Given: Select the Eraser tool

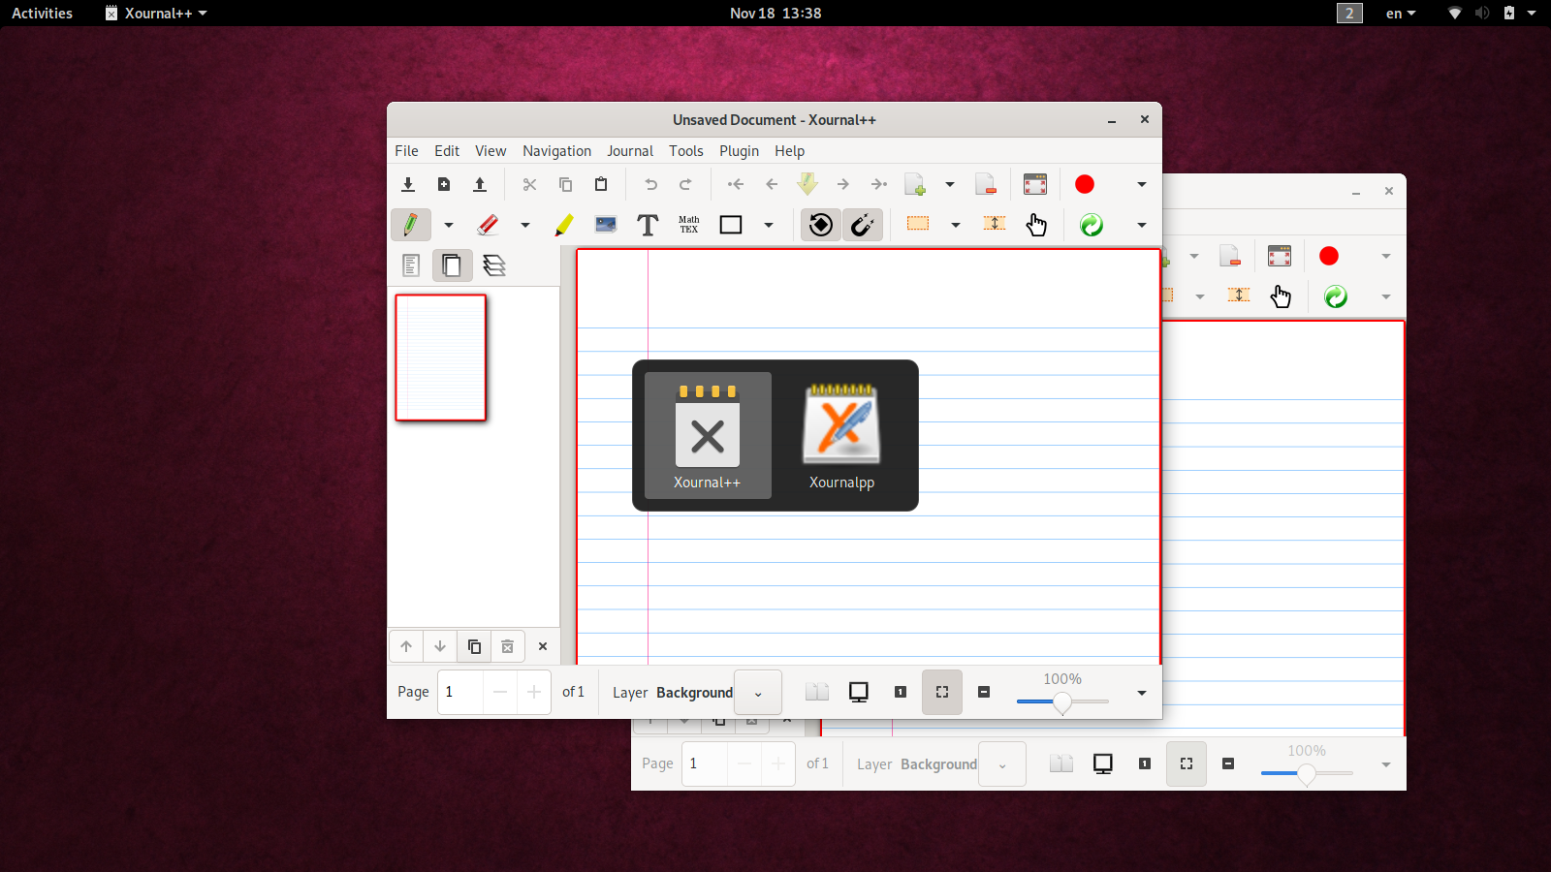Looking at the screenshot, I should tap(488, 225).
